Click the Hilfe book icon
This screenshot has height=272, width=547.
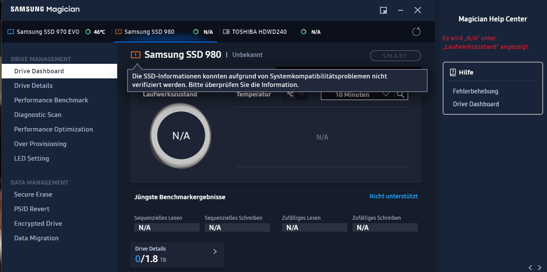coord(453,72)
